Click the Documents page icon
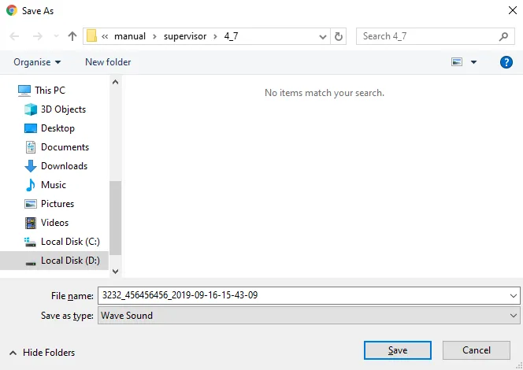 click(x=31, y=147)
